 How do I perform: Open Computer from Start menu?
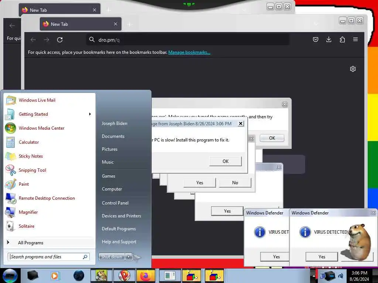[x=112, y=189]
